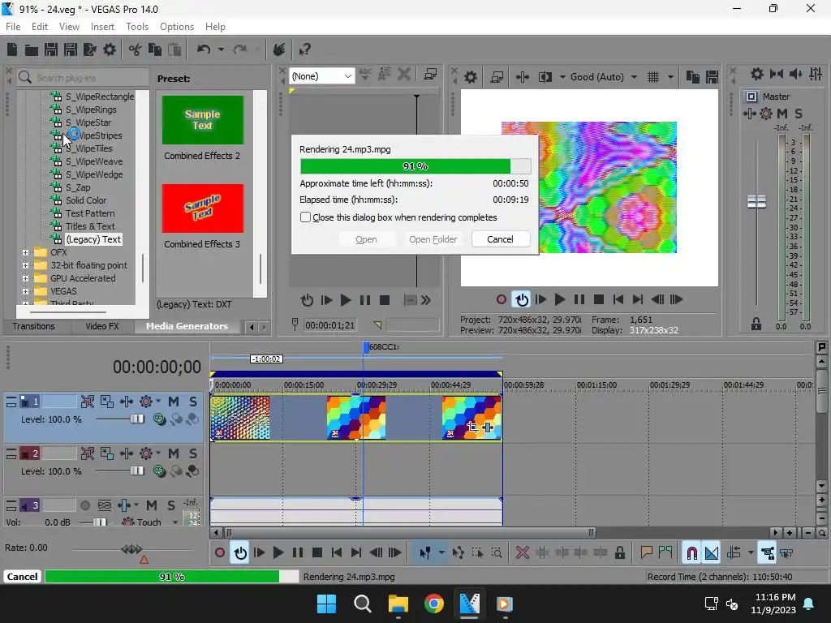This screenshot has height=623, width=831.
Task: Open the Edit menu
Action: point(39,27)
